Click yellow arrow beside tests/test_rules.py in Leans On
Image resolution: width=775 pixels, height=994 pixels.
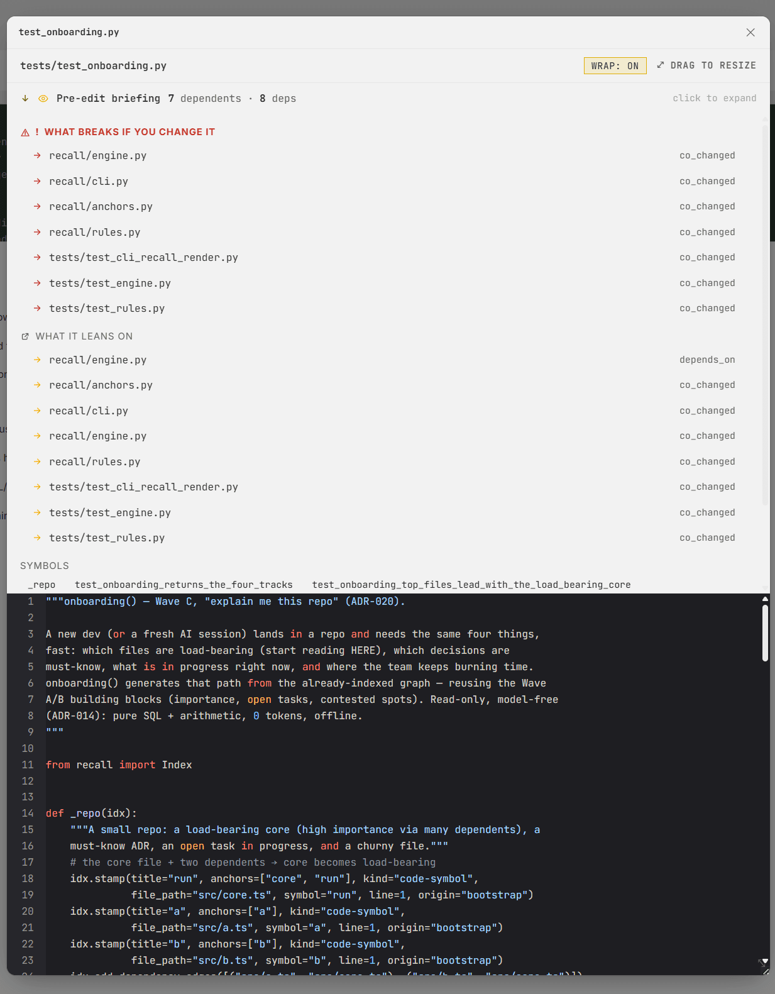click(37, 538)
